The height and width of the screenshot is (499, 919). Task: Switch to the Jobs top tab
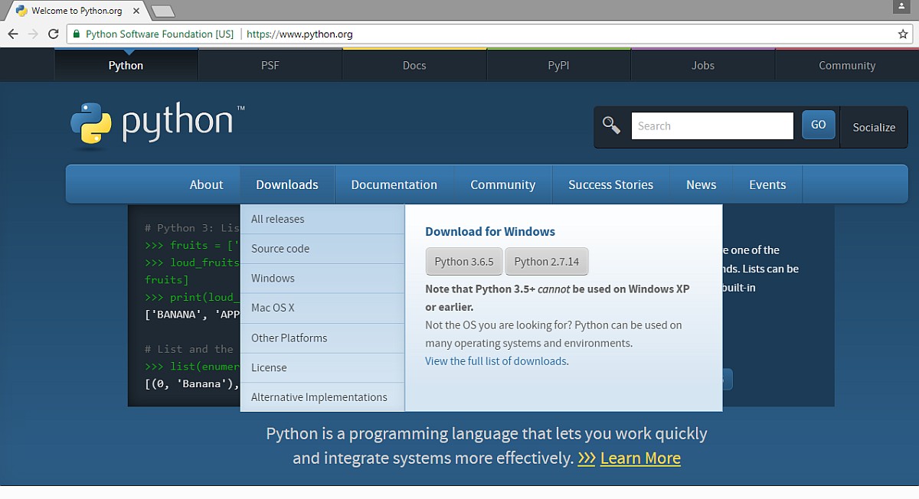pos(702,65)
